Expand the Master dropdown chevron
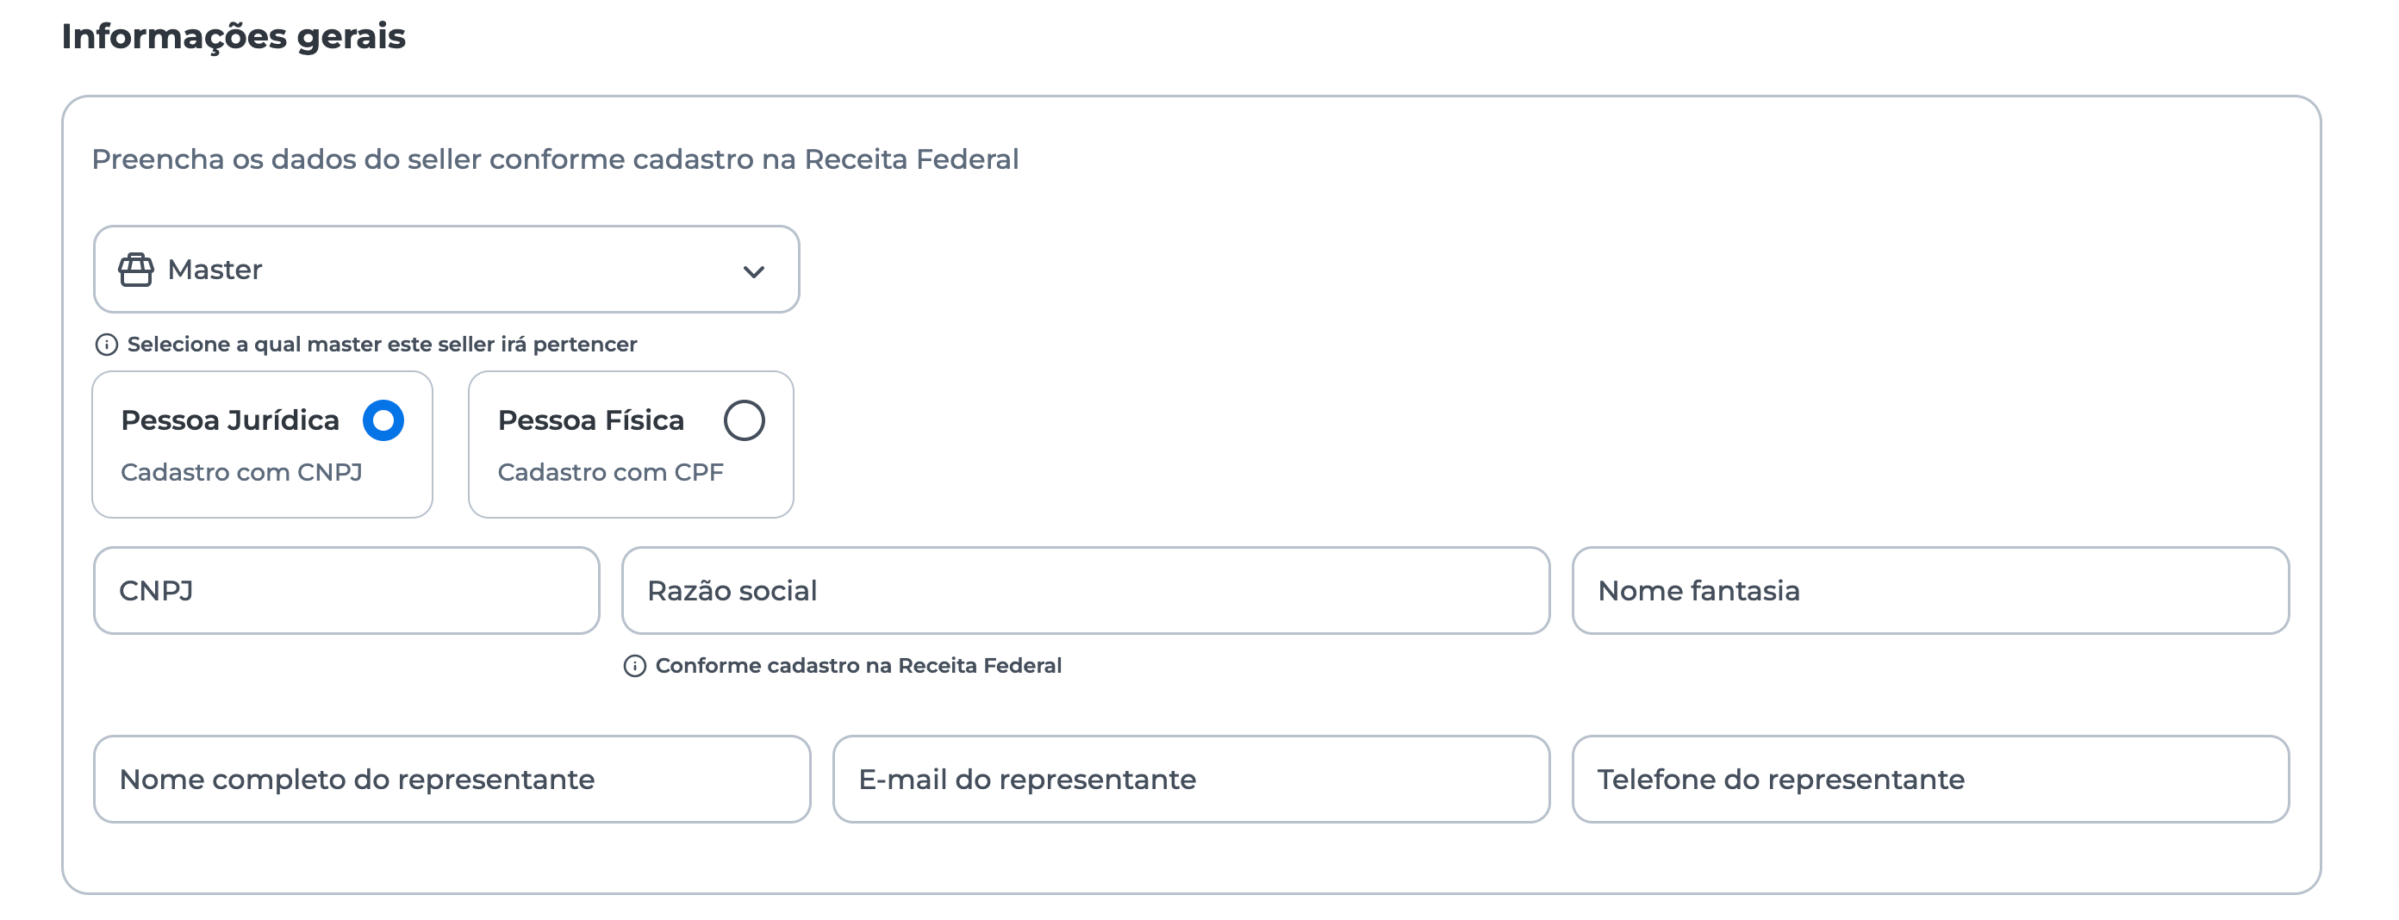This screenshot has width=2399, height=920. (x=753, y=272)
